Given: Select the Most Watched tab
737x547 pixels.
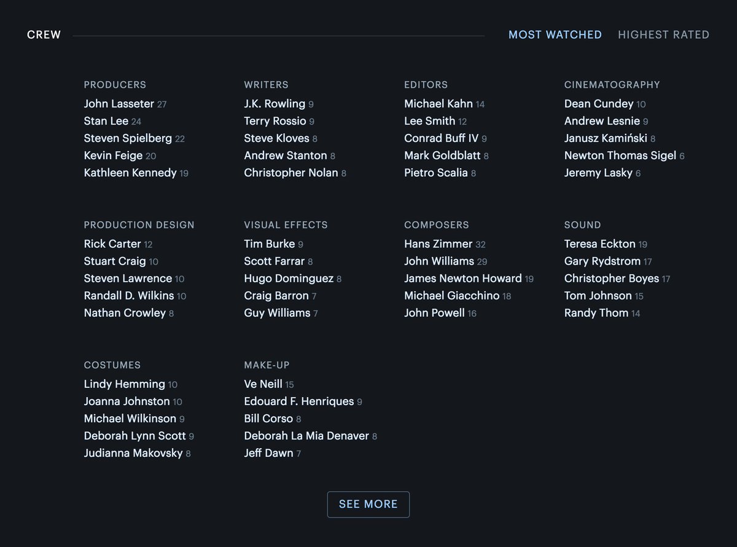Looking at the screenshot, I should click(x=555, y=35).
